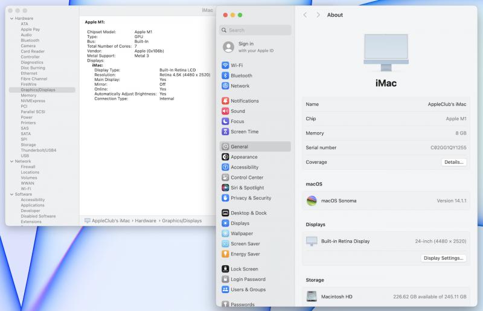Select Thunderbolt/USB4 in System Information
Viewport: 483px width, 311px height.
(x=39, y=150)
